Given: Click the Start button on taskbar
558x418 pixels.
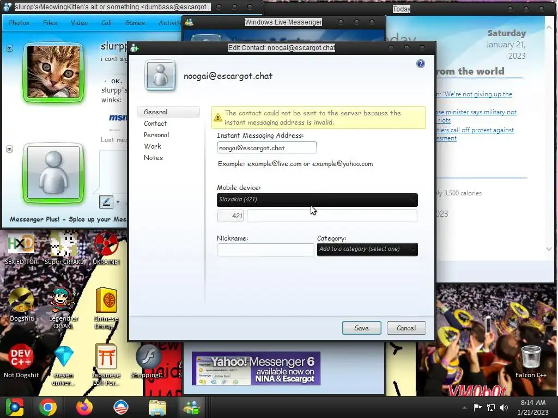Looking at the screenshot, I should point(15,407).
